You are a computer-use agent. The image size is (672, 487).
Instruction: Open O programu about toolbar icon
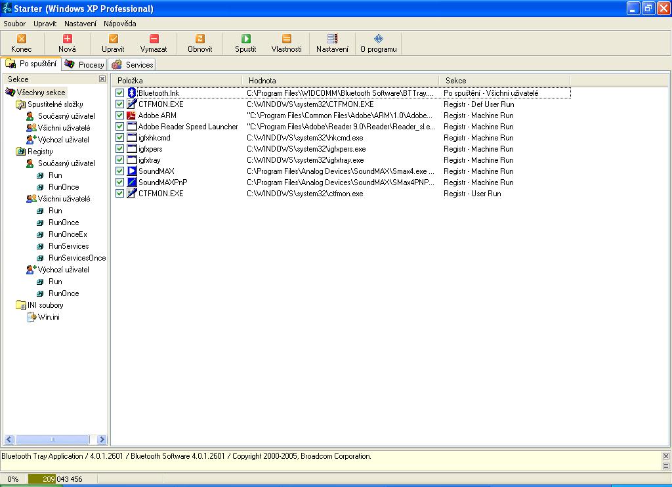tap(379, 39)
